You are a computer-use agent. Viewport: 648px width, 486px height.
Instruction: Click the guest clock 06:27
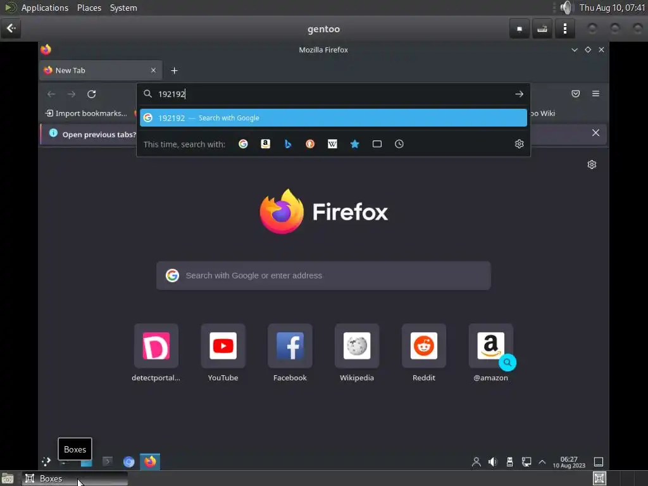[x=569, y=462]
